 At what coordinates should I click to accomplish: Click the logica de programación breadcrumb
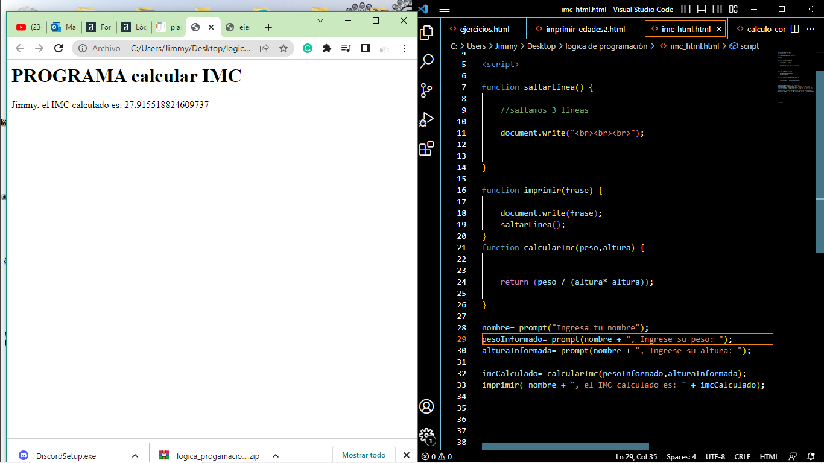(x=606, y=46)
